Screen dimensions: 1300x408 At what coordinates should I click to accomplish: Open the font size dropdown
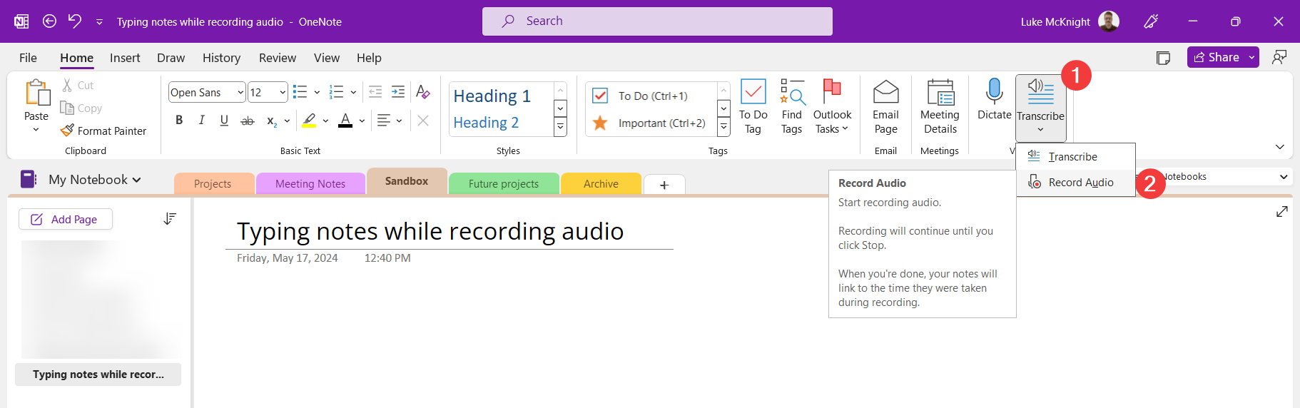(x=283, y=93)
